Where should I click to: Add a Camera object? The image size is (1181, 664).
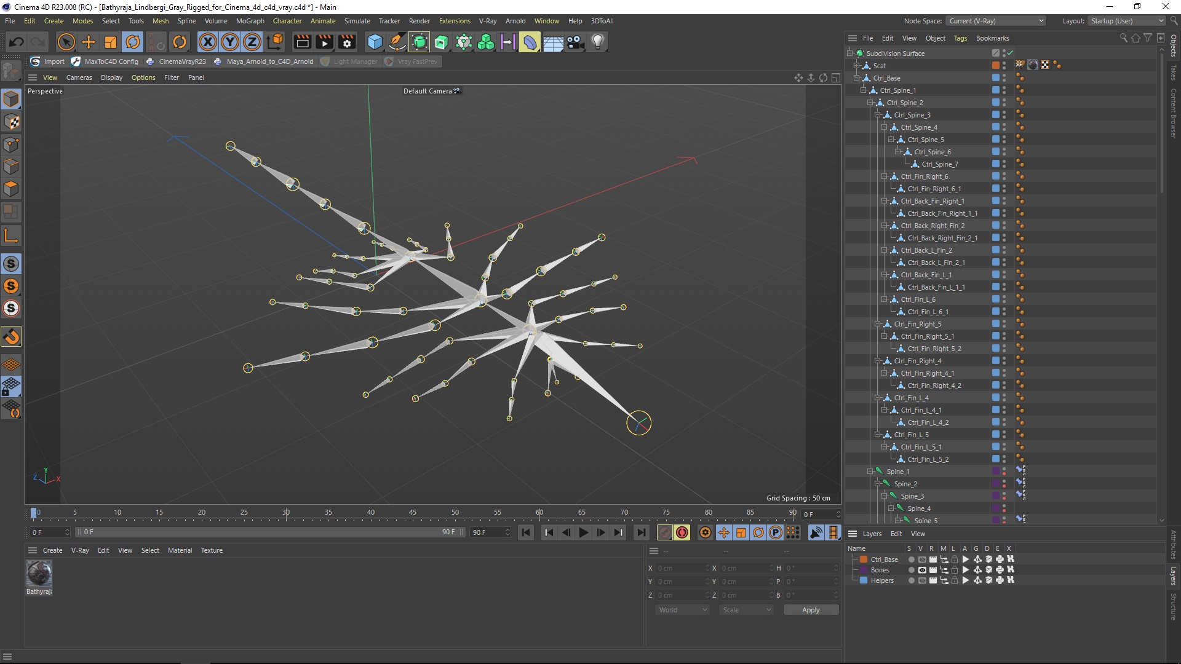[575, 42]
